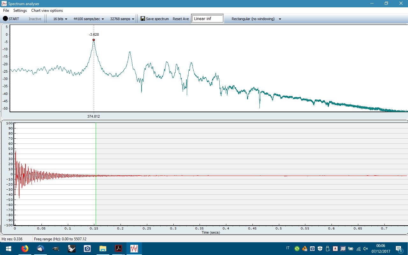Click the floppy disk icon of Save spectrum
The image size is (408, 255).
pos(143,19)
